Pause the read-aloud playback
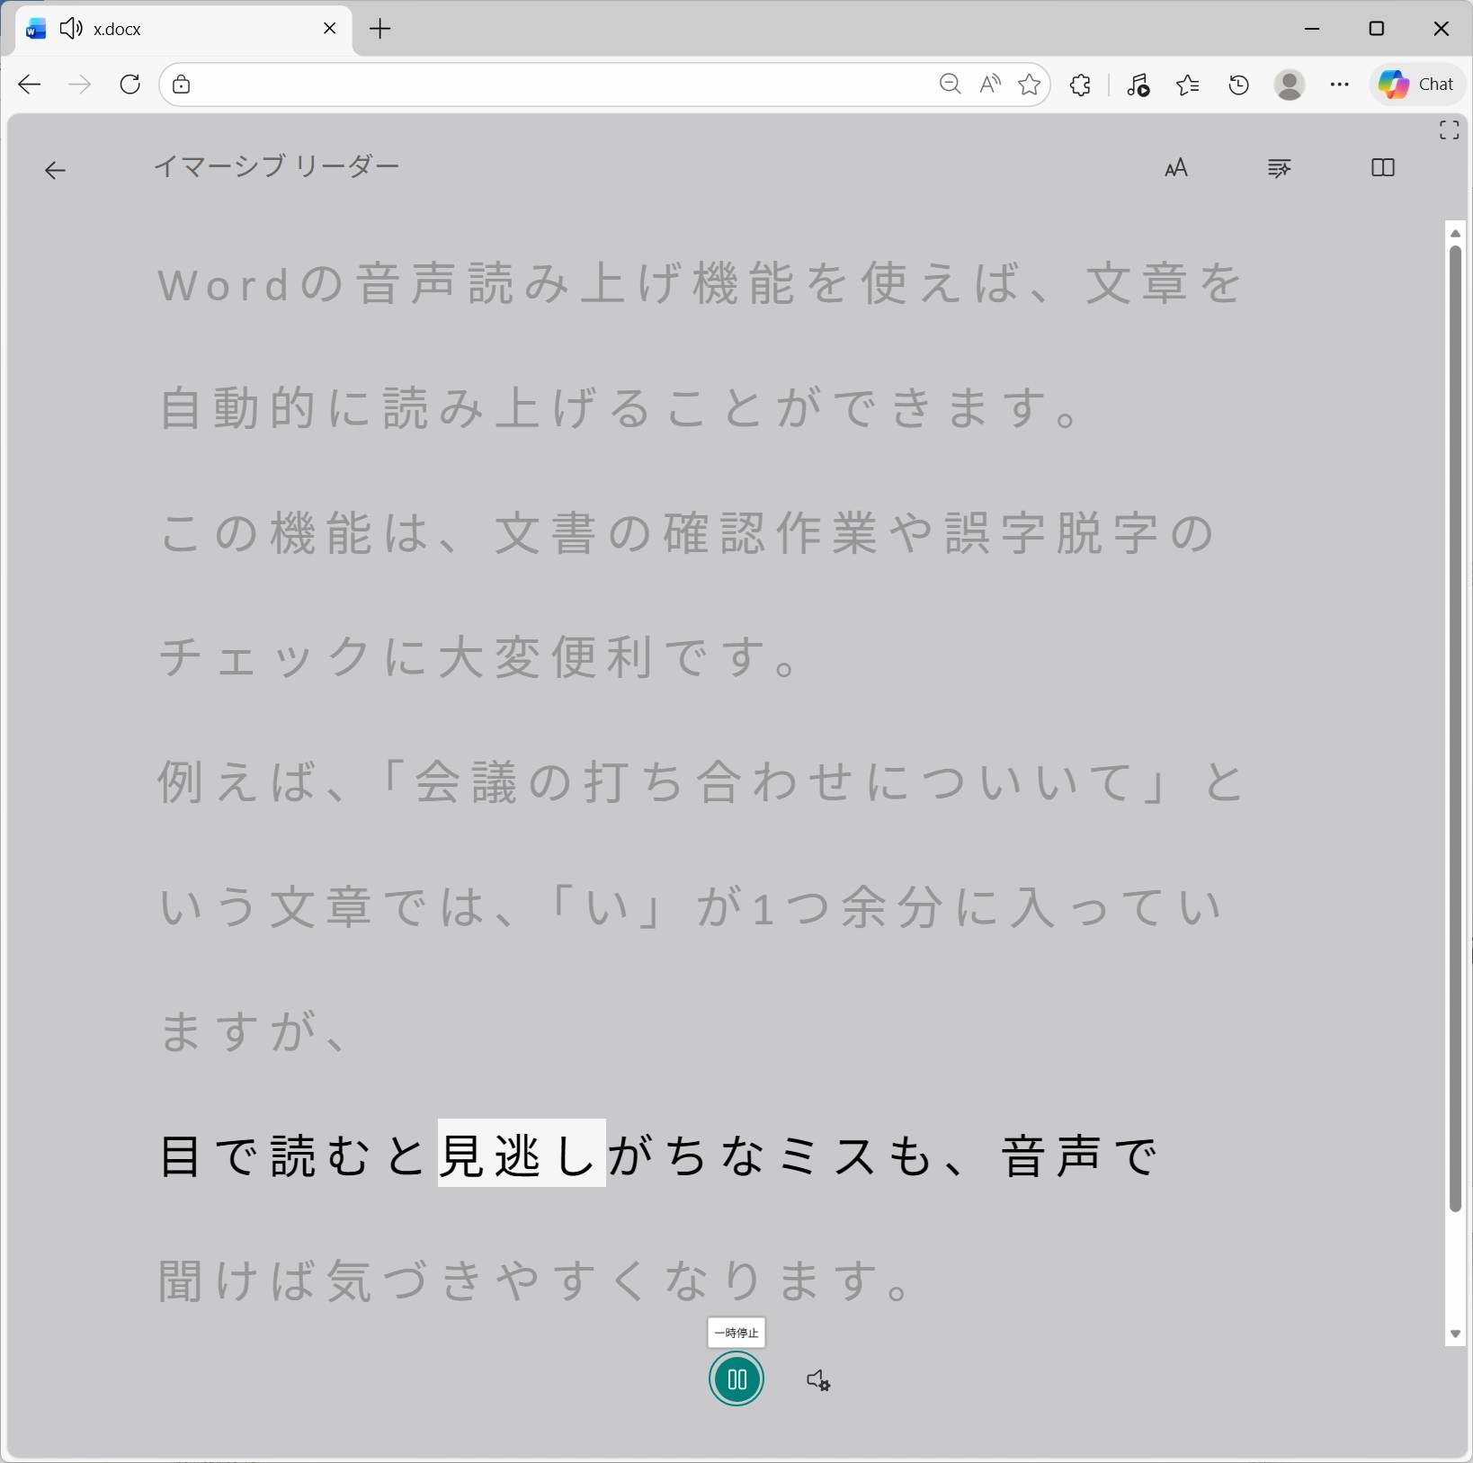 click(736, 1378)
